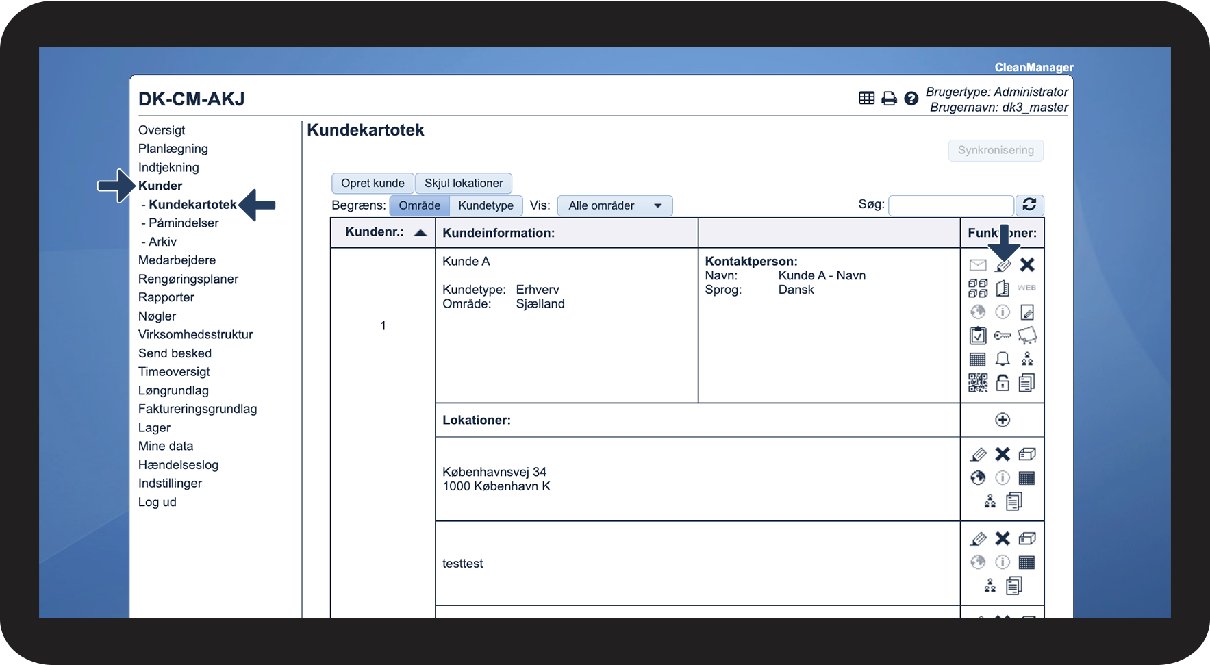Click the padlock icon for Kunde A
This screenshot has height=665, width=1210.
click(1003, 383)
